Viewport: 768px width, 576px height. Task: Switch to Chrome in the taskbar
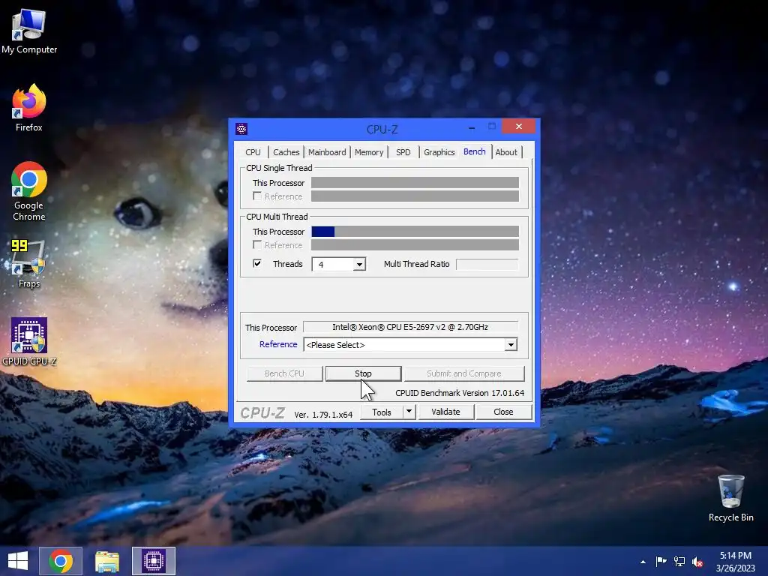tap(61, 561)
